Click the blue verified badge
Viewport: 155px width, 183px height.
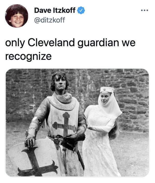[81, 10]
